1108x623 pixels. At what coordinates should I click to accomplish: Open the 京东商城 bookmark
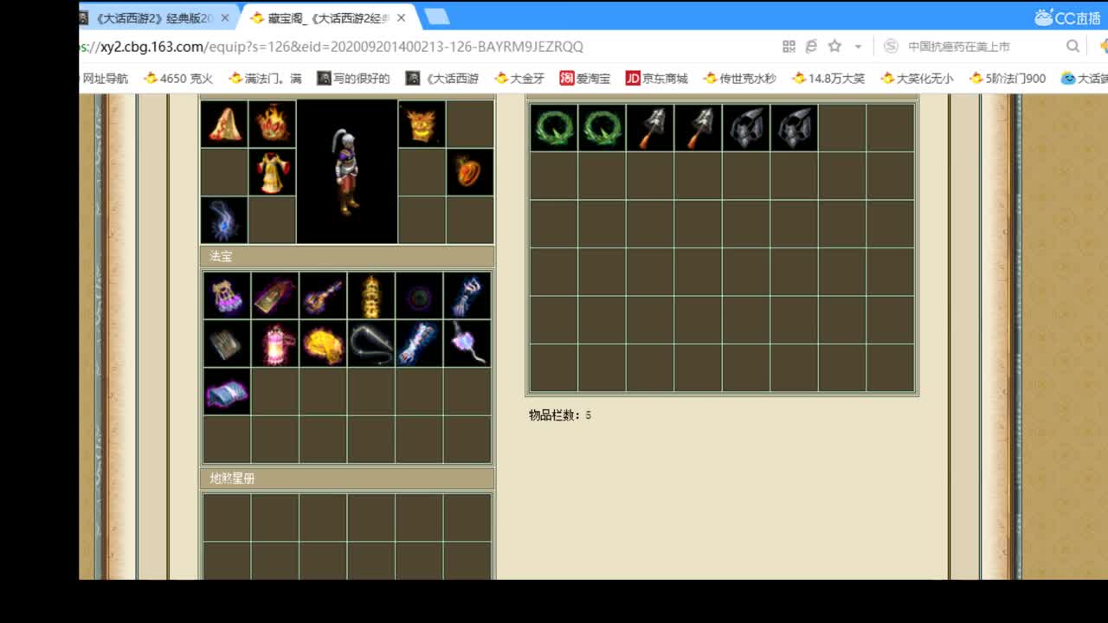[x=656, y=79]
